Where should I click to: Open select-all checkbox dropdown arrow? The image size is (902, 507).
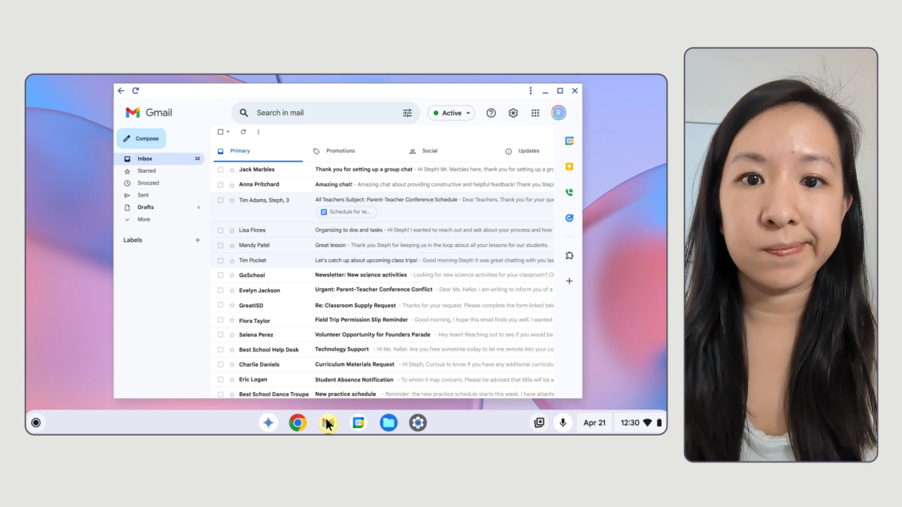coord(229,132)
